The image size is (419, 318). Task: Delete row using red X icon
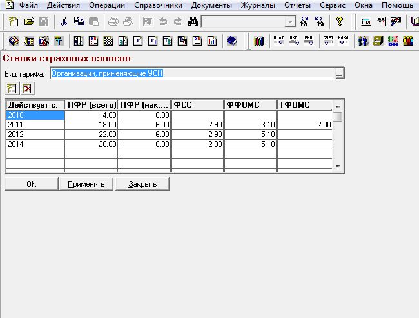point(28,89)
